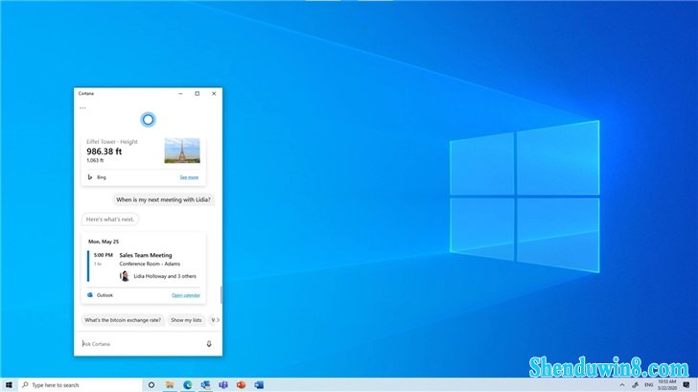
Task: Click the Outlook icon in meeting card
Action: tap(90, 295)
